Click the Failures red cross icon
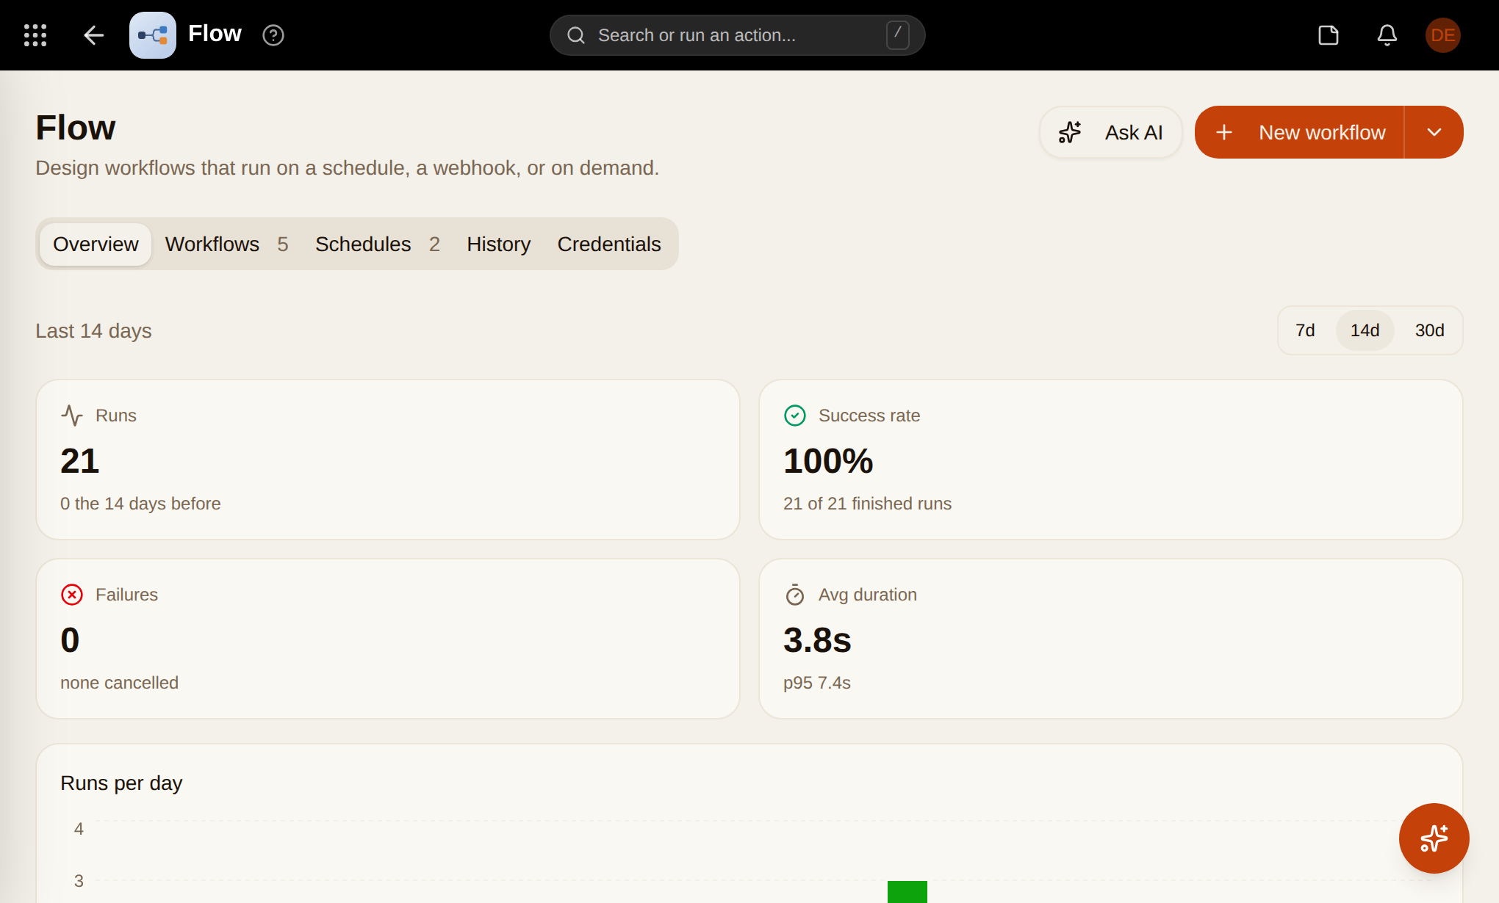 [x=72, y=595]
